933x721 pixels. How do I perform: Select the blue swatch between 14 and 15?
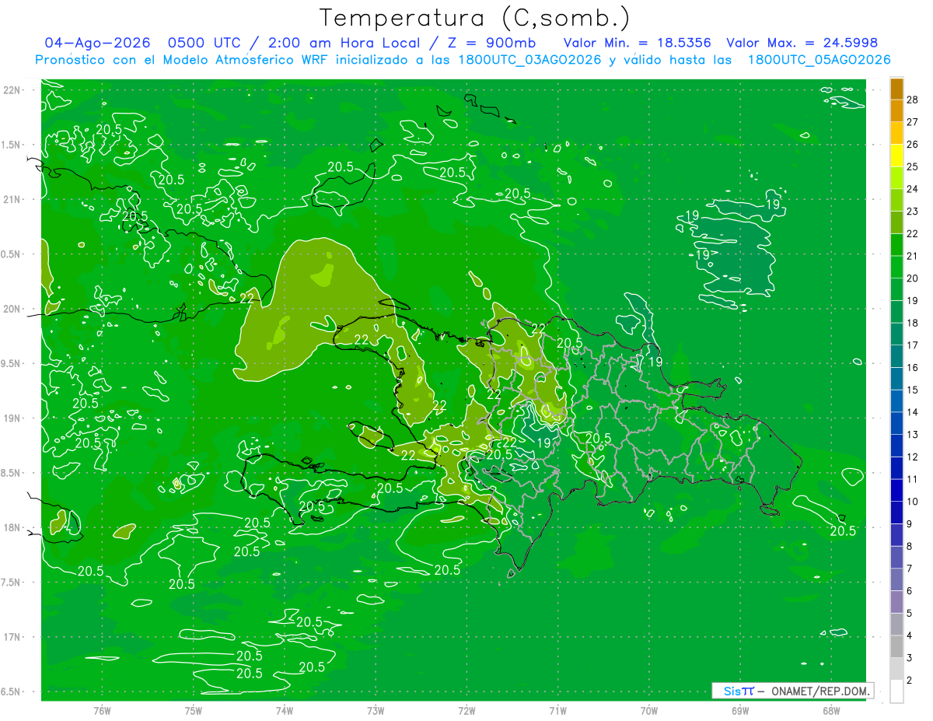pos(896,401)
